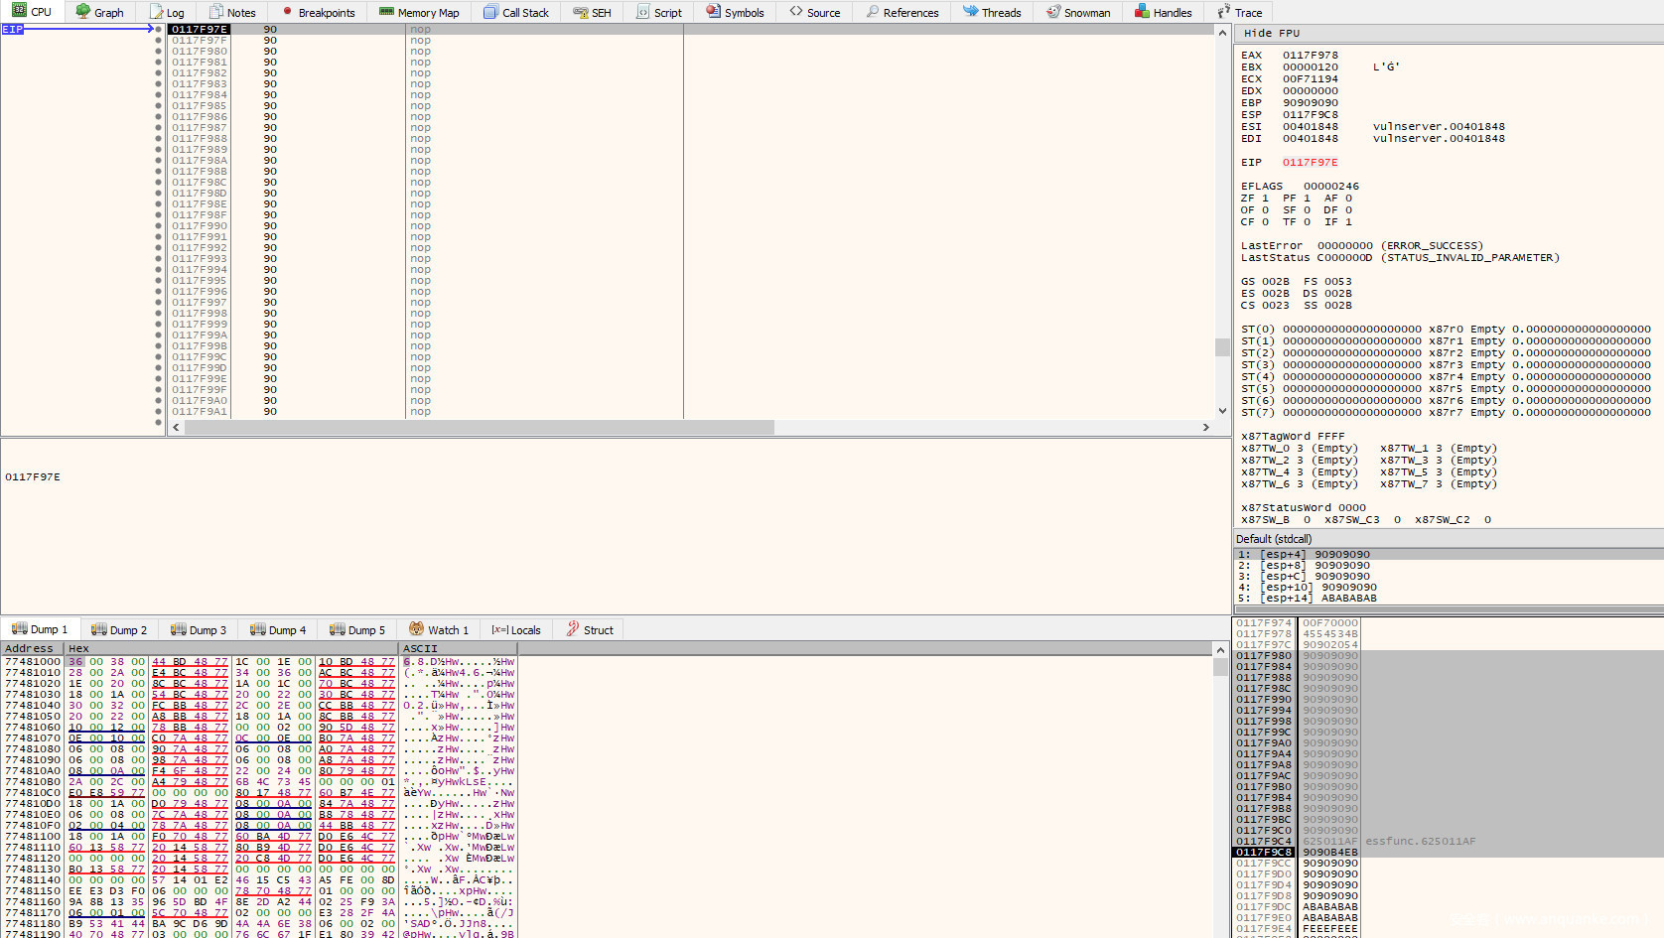Open the Graph view tab
This screenshot has width=1664, height=938.
tap(99, 13)
